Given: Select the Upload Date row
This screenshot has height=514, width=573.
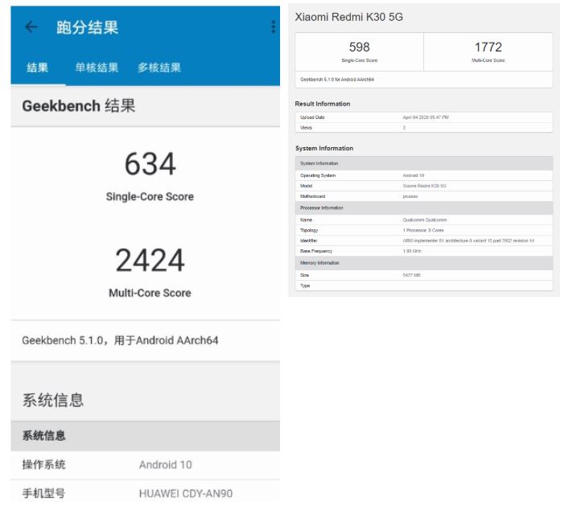Looking at the screenshot, I should (423, 117).
